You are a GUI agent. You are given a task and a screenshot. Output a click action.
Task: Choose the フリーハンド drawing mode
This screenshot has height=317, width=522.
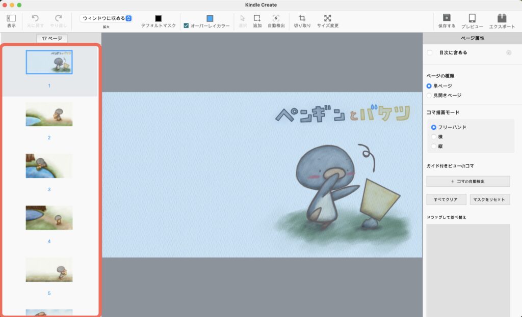coord(433,127)
